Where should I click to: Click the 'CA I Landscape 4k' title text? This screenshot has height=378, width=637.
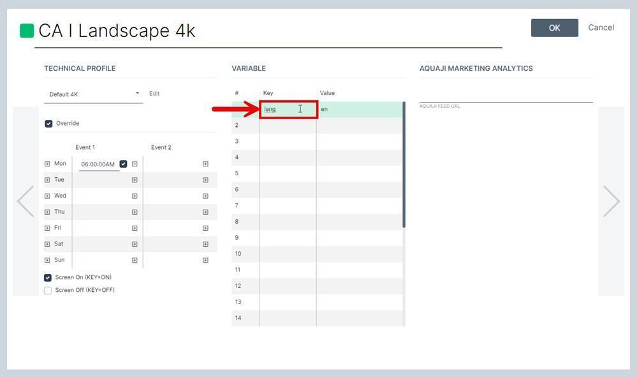point(117,31)
